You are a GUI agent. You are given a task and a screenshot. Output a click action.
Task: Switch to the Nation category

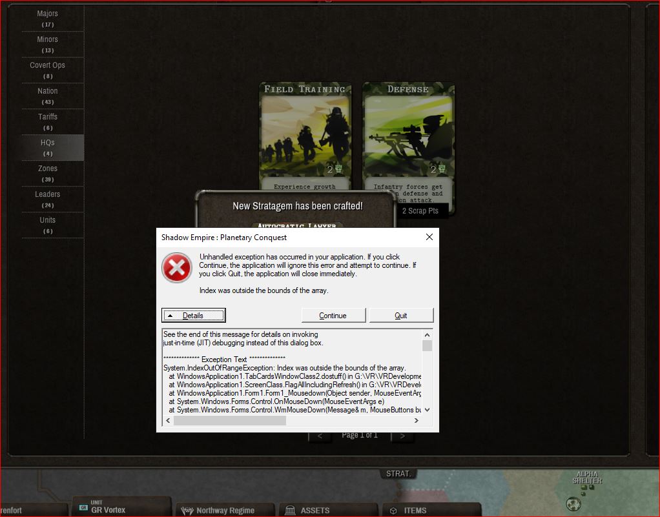pos(48,96)
